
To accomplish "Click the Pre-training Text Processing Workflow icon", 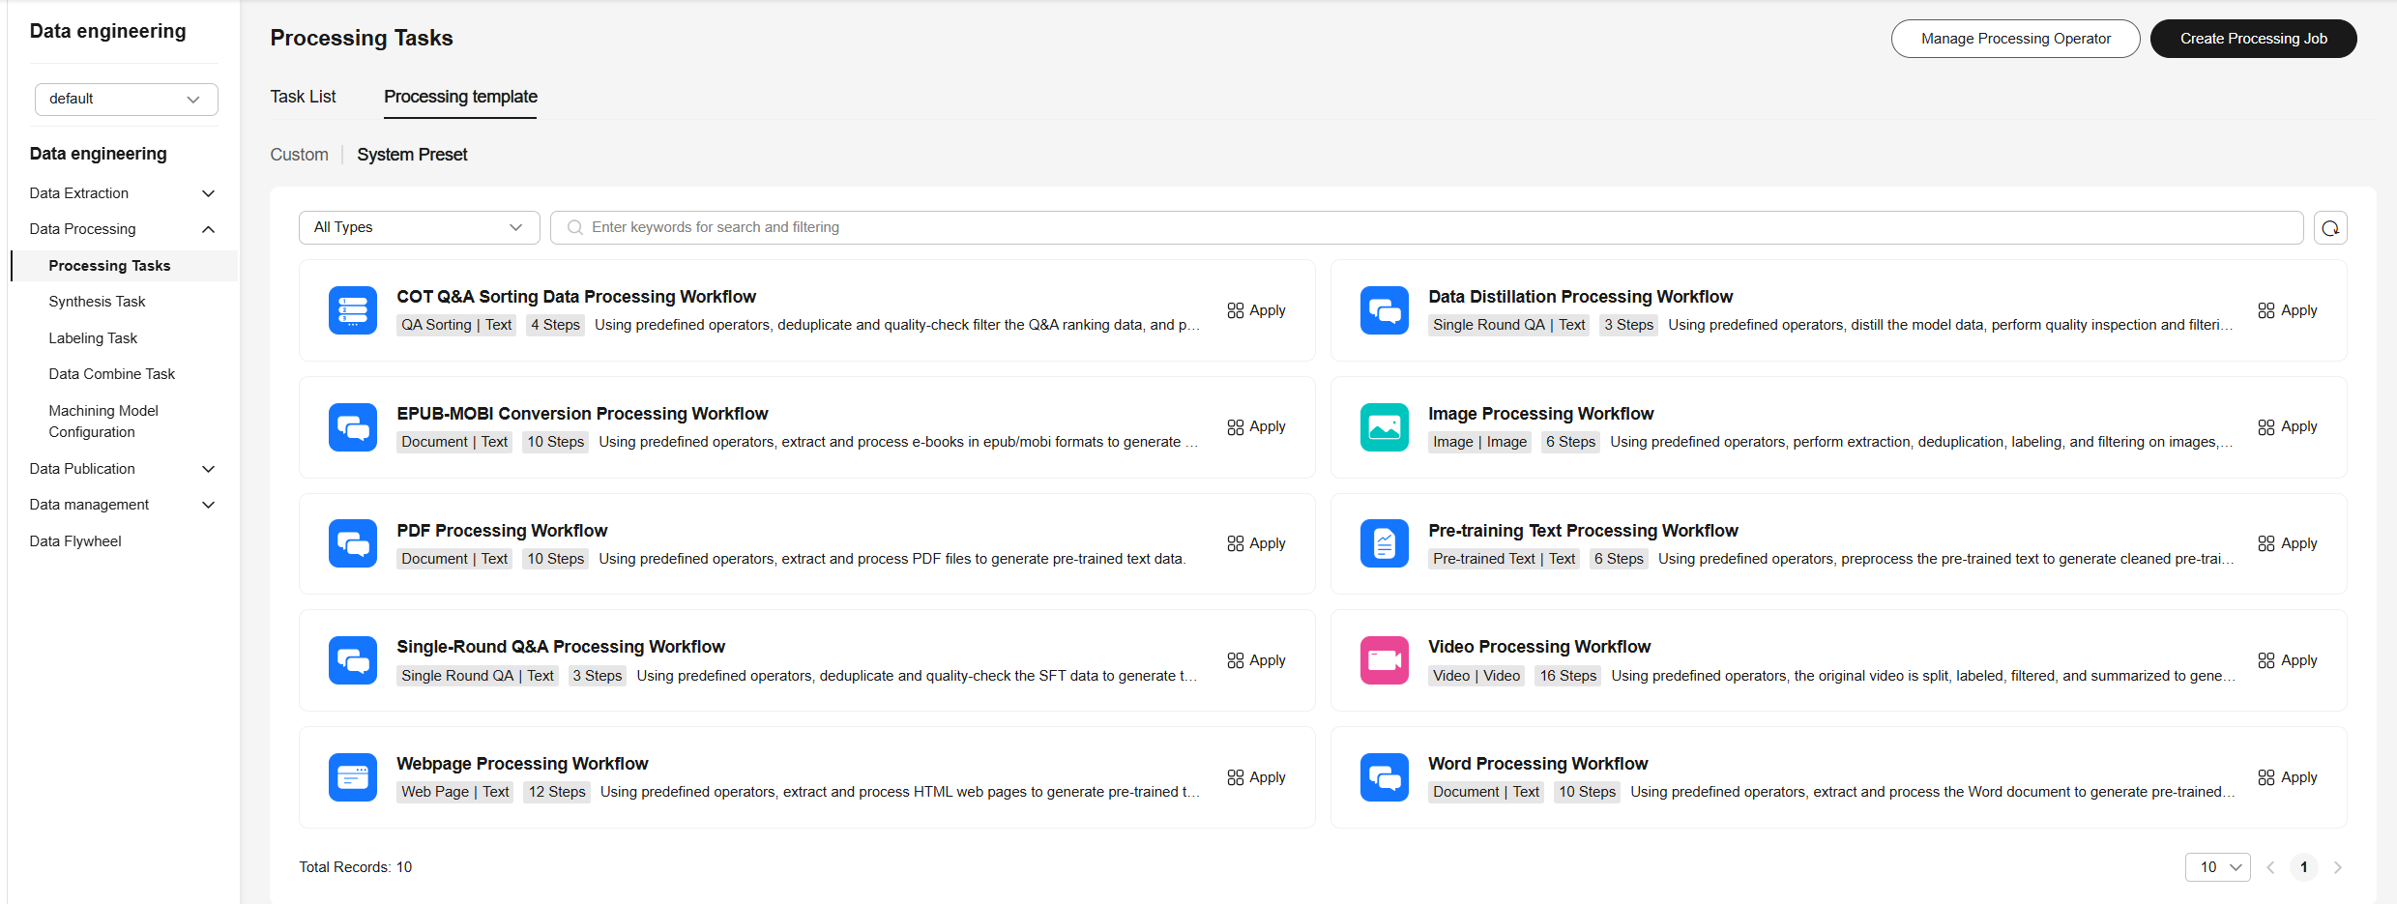I will (1384, 543).
